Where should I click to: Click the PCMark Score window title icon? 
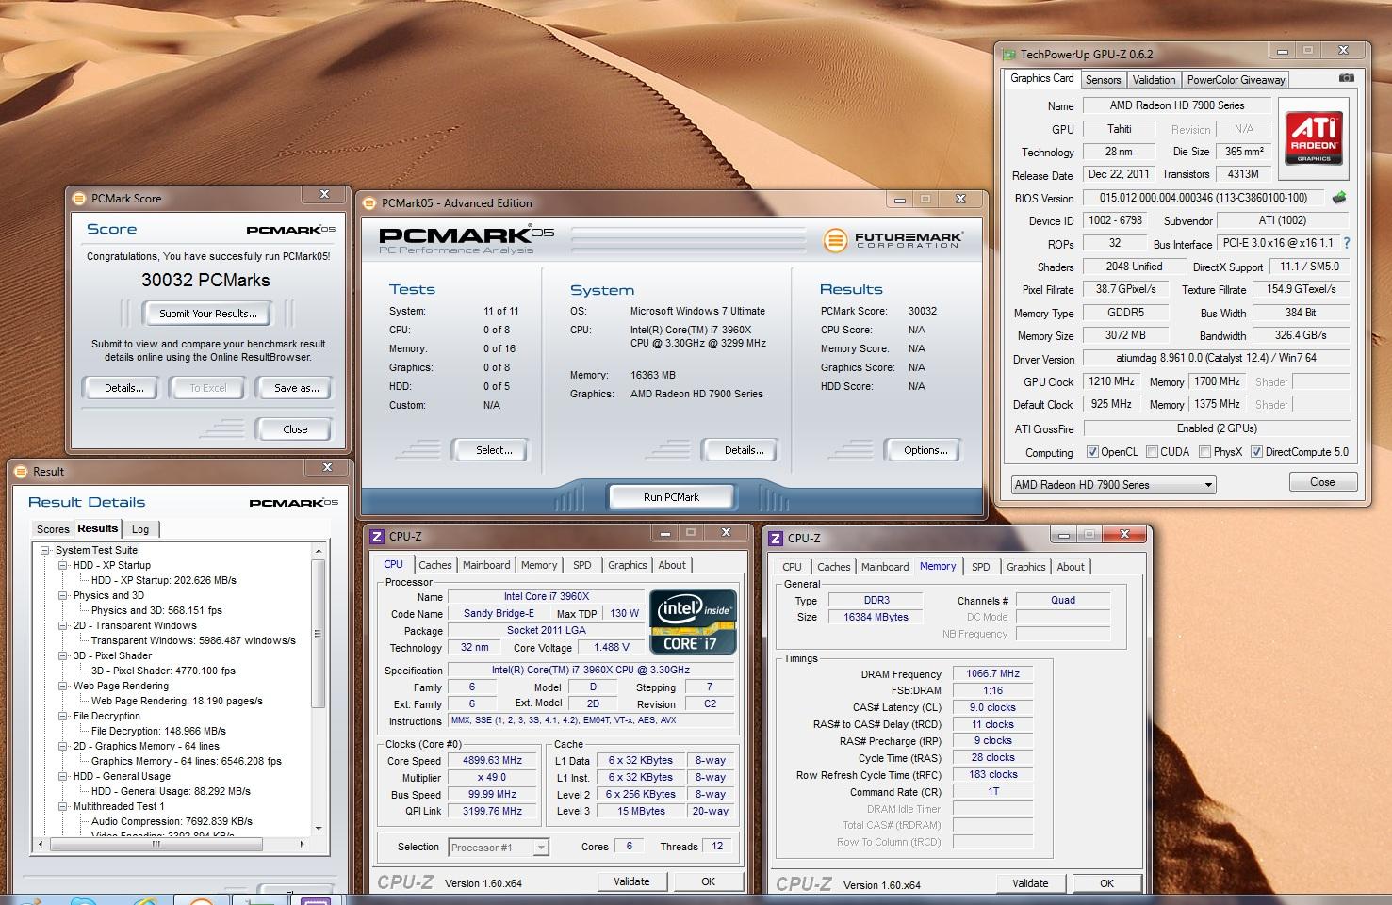point(79,199)
